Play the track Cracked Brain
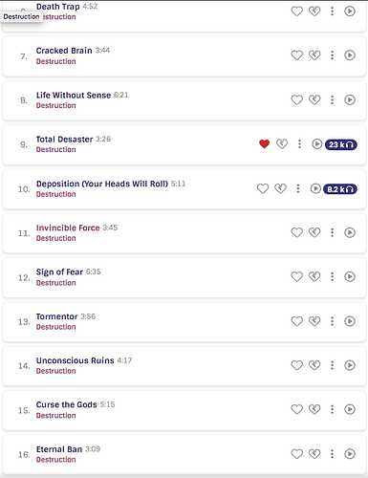368x478 pixels. tap(350, 55)
